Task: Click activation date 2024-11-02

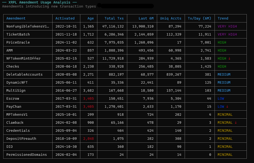Action: click(66, 42)
